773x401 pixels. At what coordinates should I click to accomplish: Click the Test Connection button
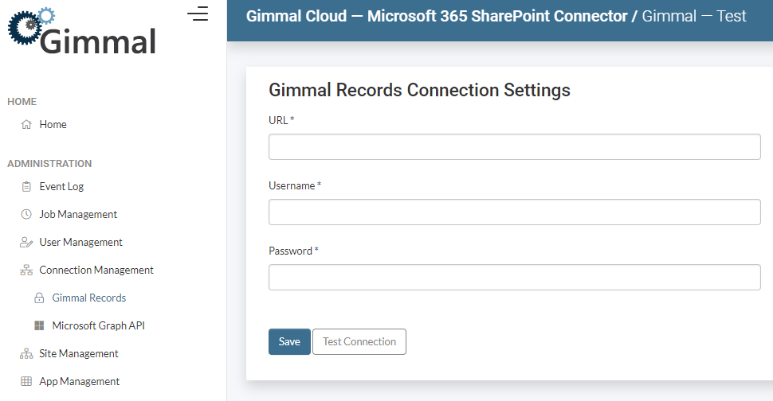[x=359, y=342]
